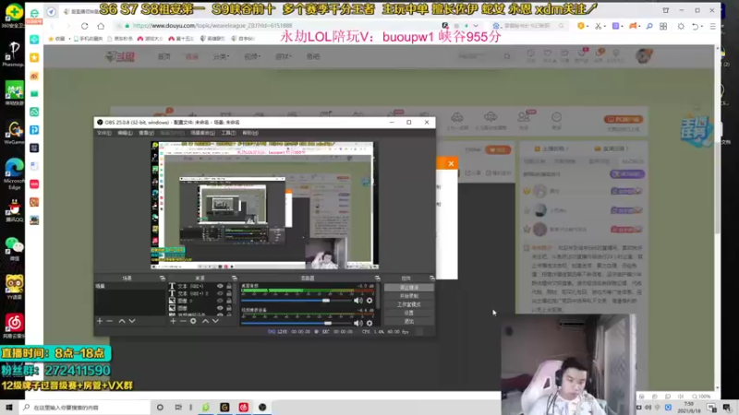Pop out the OBS scenes dock
Image resolution: width=739 pixels, height=415 pixels.
point(163,279)
